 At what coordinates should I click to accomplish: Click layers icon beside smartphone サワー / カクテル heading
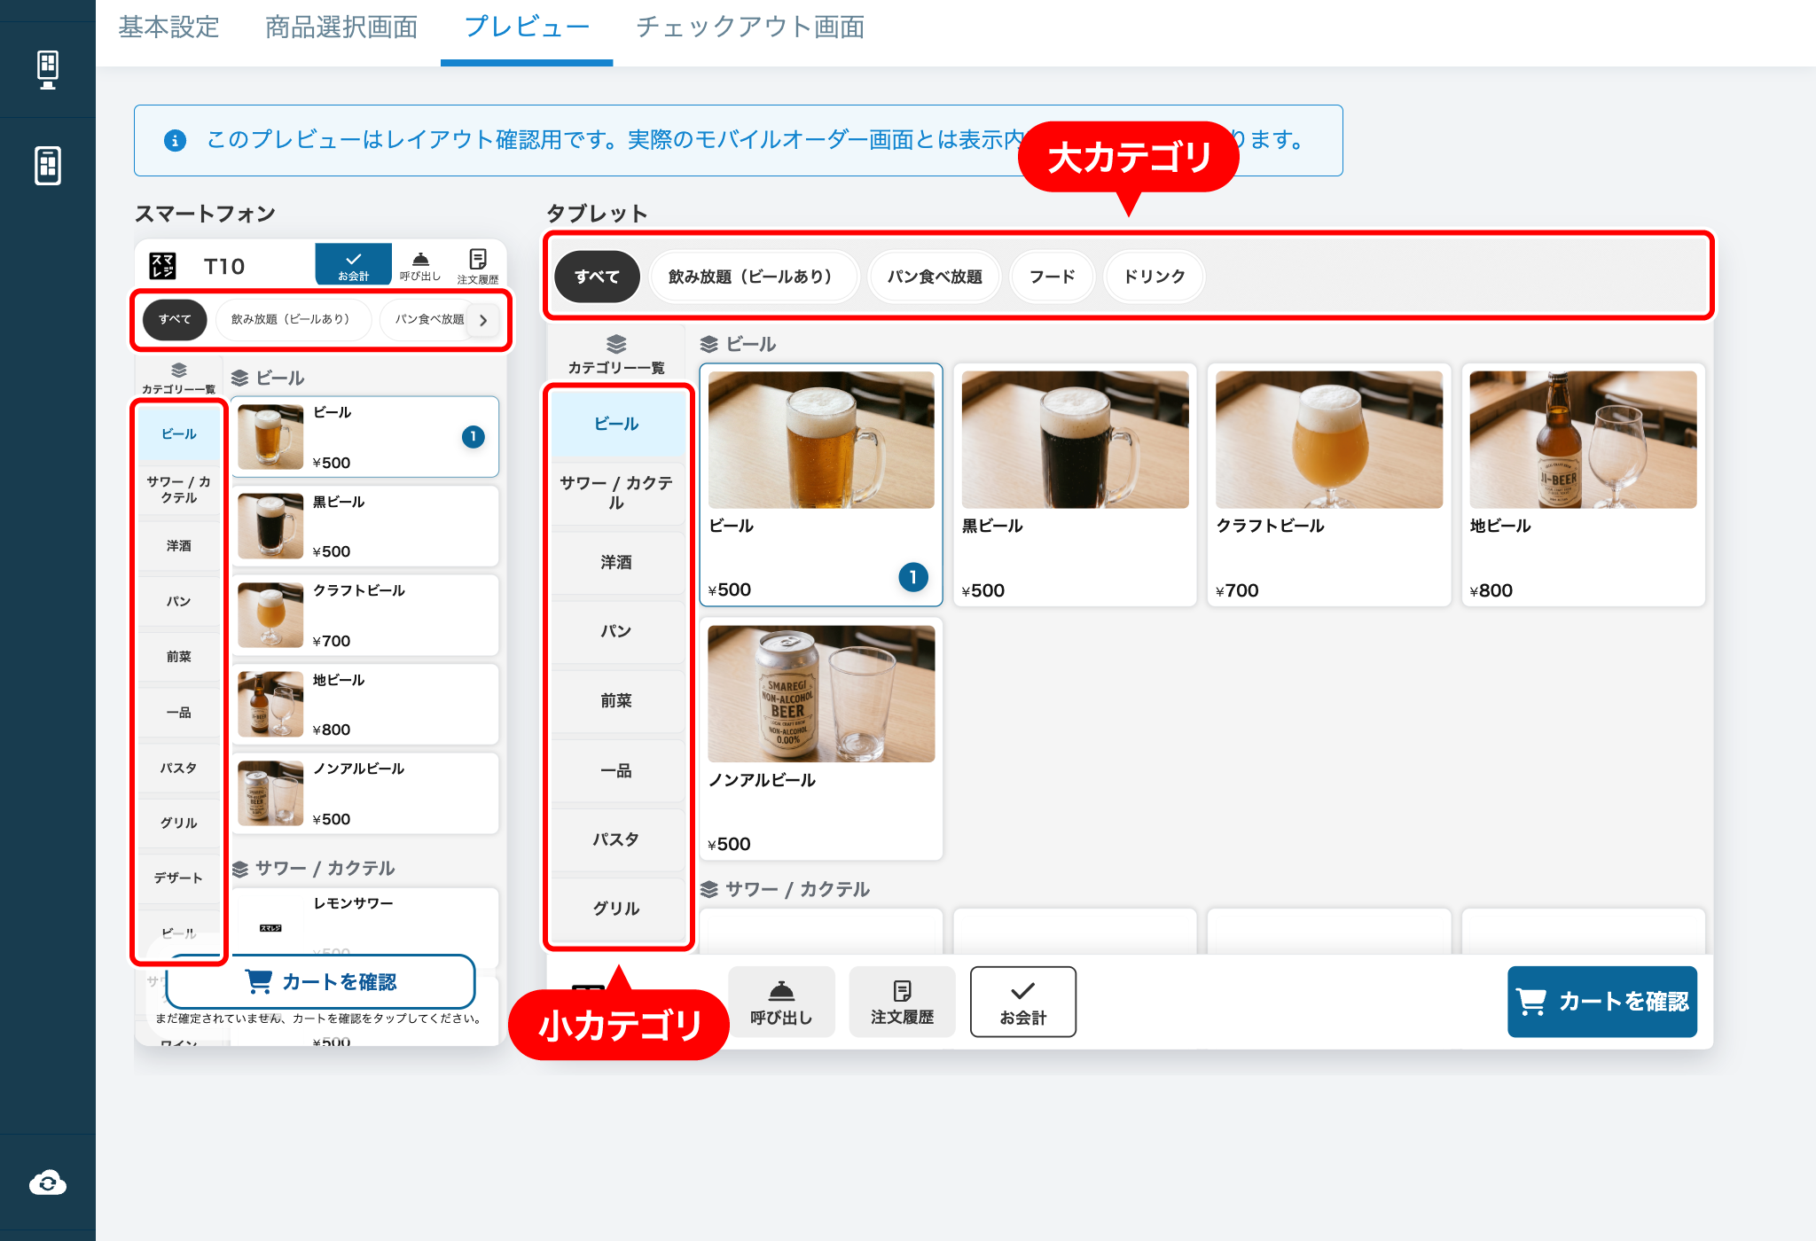tap(239, 869)
